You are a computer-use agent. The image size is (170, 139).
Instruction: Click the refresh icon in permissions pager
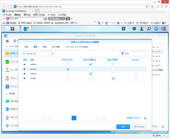tap(145, 118)
